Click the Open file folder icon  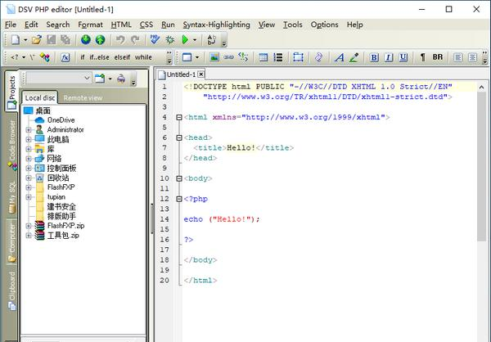(38, 39)
